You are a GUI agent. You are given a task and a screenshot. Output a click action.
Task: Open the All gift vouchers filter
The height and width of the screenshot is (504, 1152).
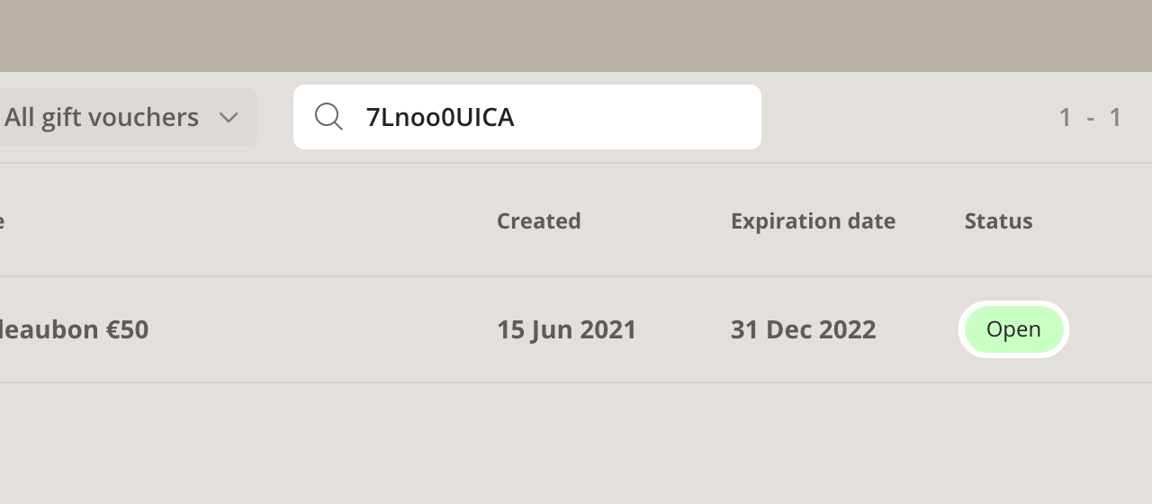click(x=126, y=117)
